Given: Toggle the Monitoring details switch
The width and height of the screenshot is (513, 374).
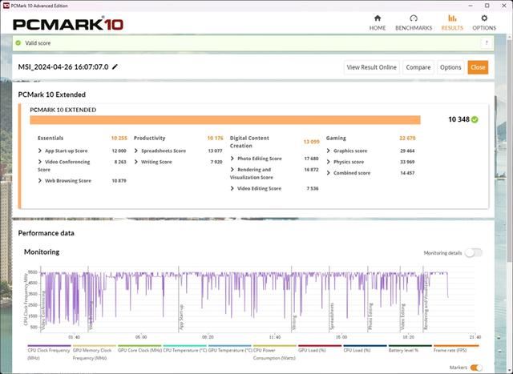Looking at the screenshot, I should click(x=473, y=253).
